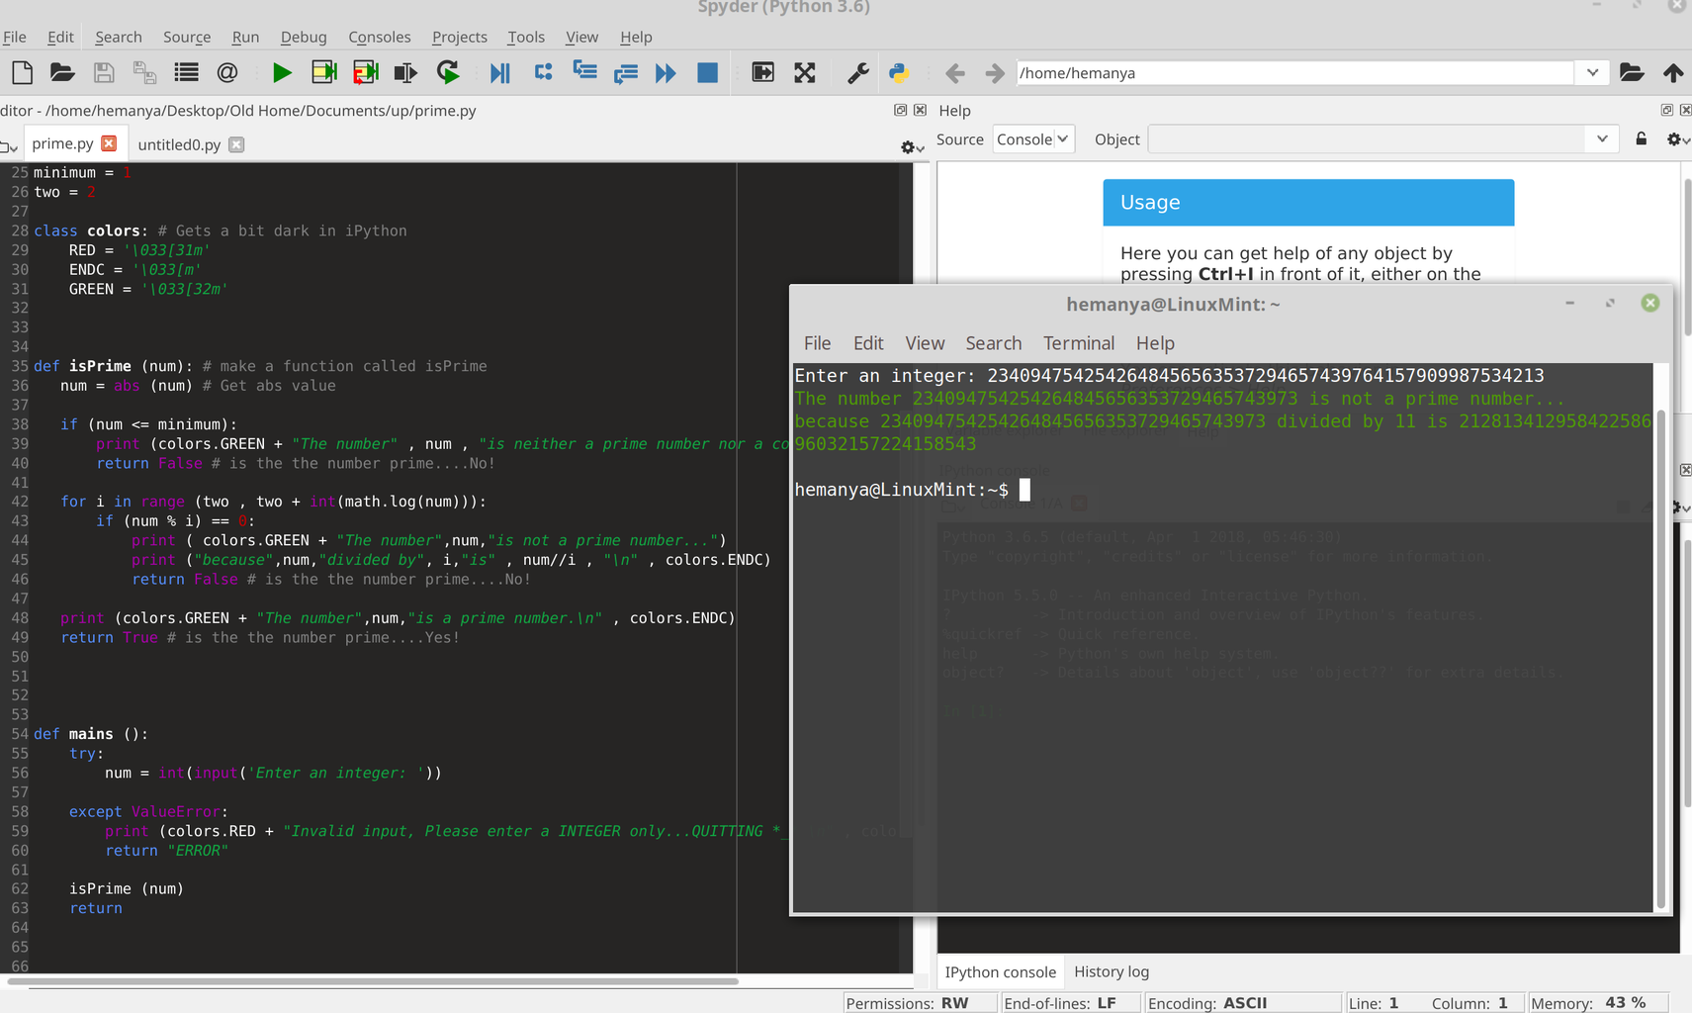Viewport: 1692px width, 1013px height.
Task: Toggle fullscreen mode icon
Action: 805,72
